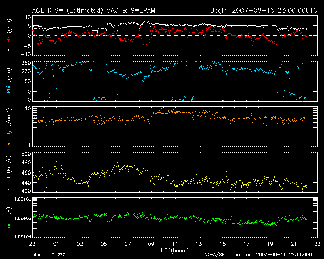Click the '500' value on the Speed axis

point(26,154)
